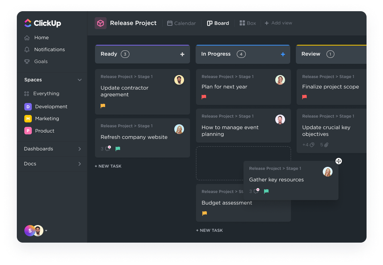Expand the Dashboards section arrow
383x265 pixels.
80,149
